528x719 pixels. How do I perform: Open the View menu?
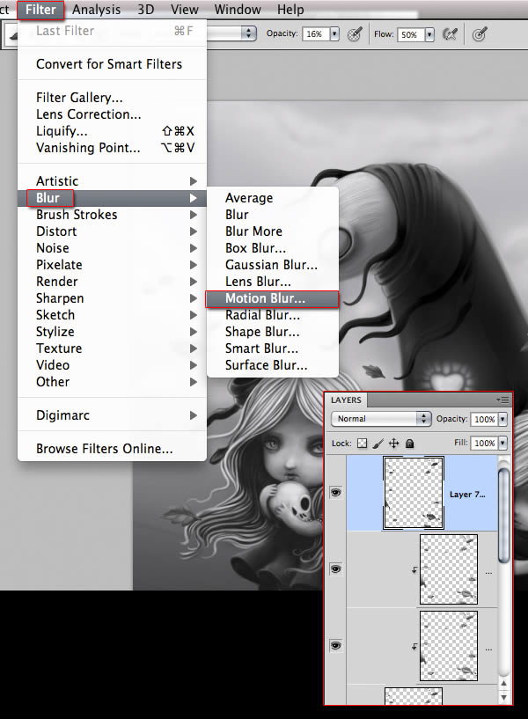[x=184, y=10]
